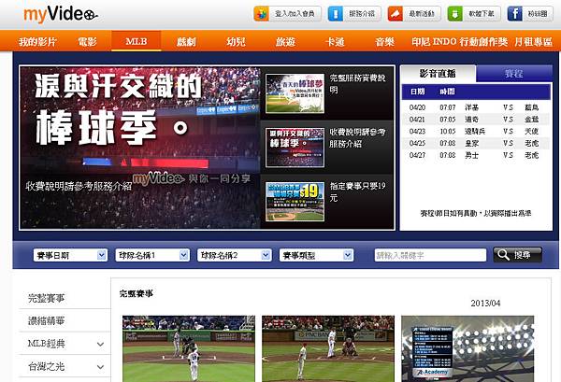Click the large 棒球季 baseball season banner

[140, 148]
